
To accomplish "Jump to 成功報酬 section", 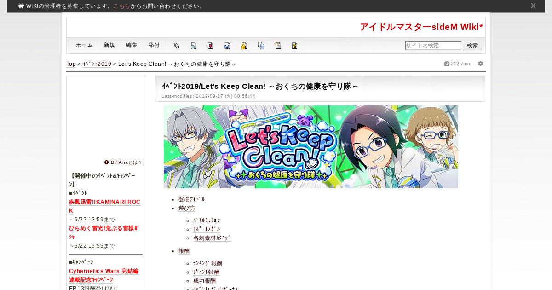I will (x=204, y=281).
